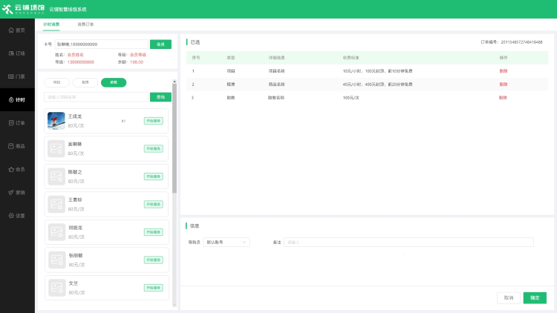Select the 租赁 filter pill

point(85,82)
